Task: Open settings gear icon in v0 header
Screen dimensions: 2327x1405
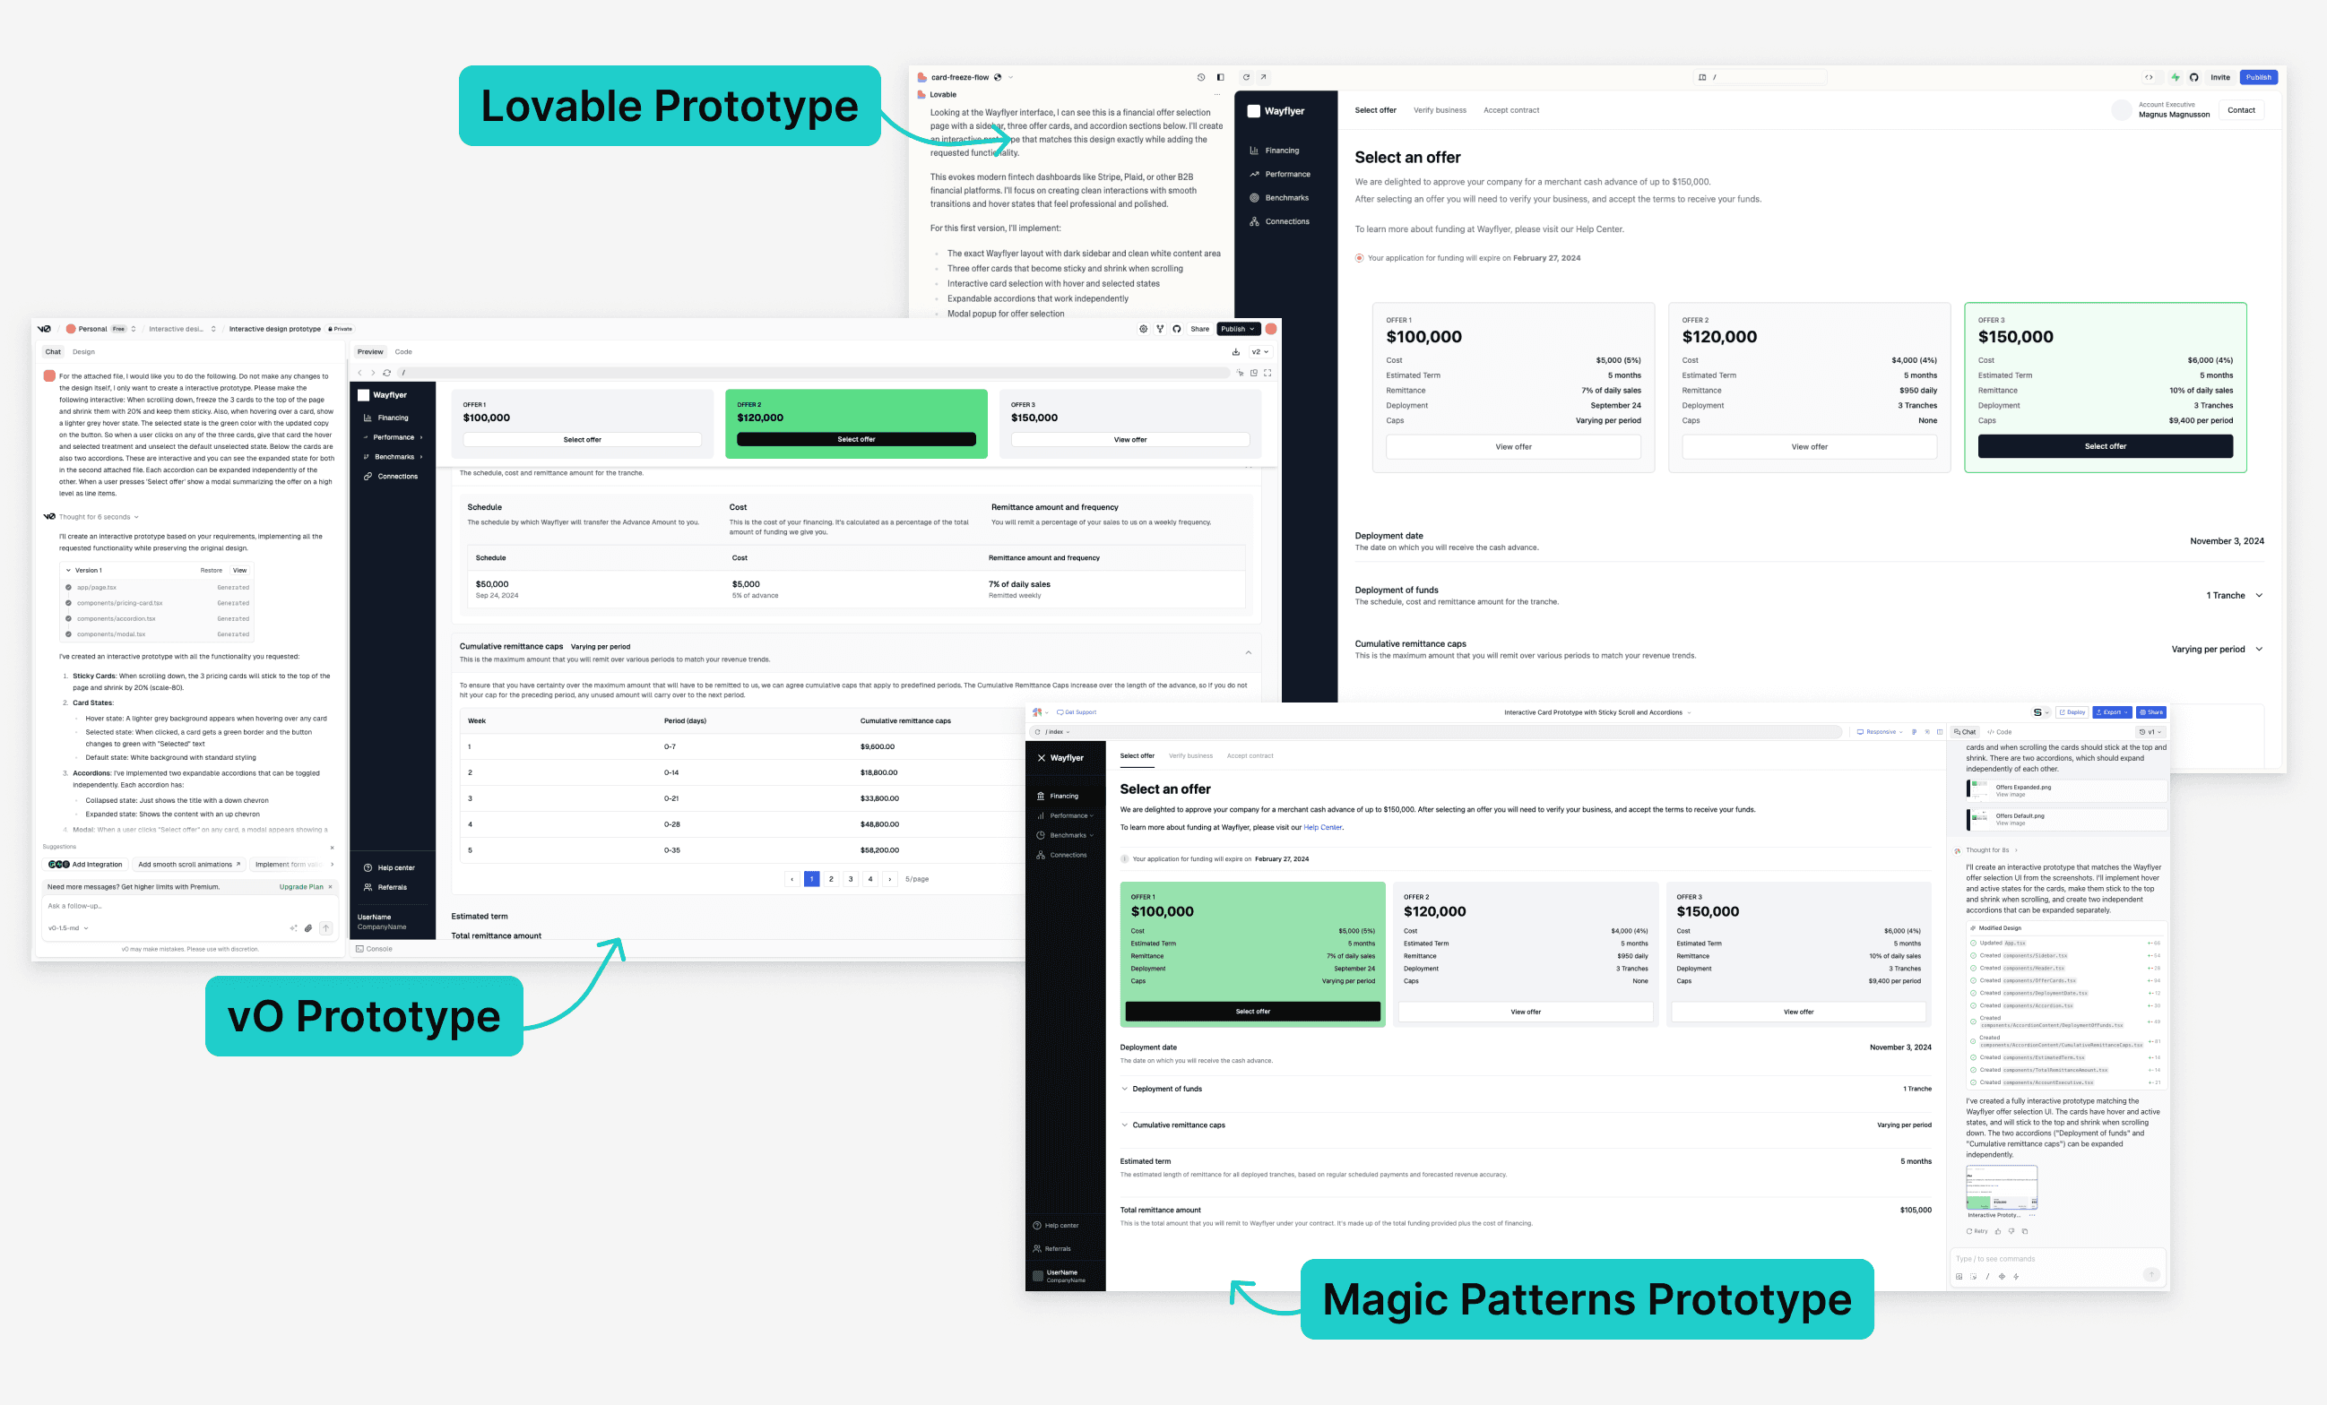Action: pos(1143,329)
